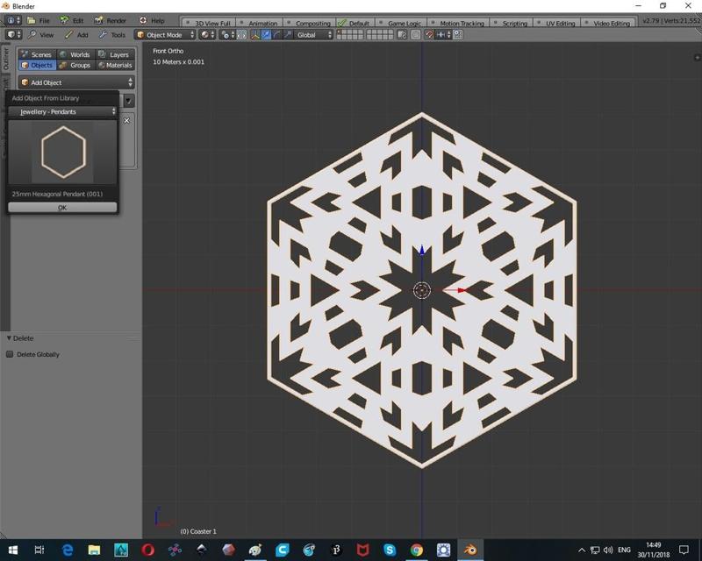Viewport: 702px width, 561px height.
Task: Open the File menu
Action: click(x=39, y=20)
